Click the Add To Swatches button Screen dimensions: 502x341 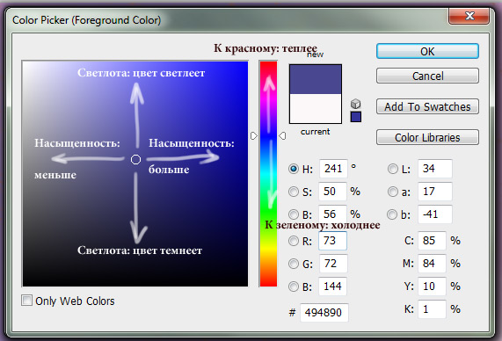427,106
